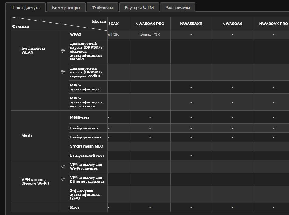
Task: Click diamond icon beside VPN Wi-Fi клиентов
Action: 63,166
